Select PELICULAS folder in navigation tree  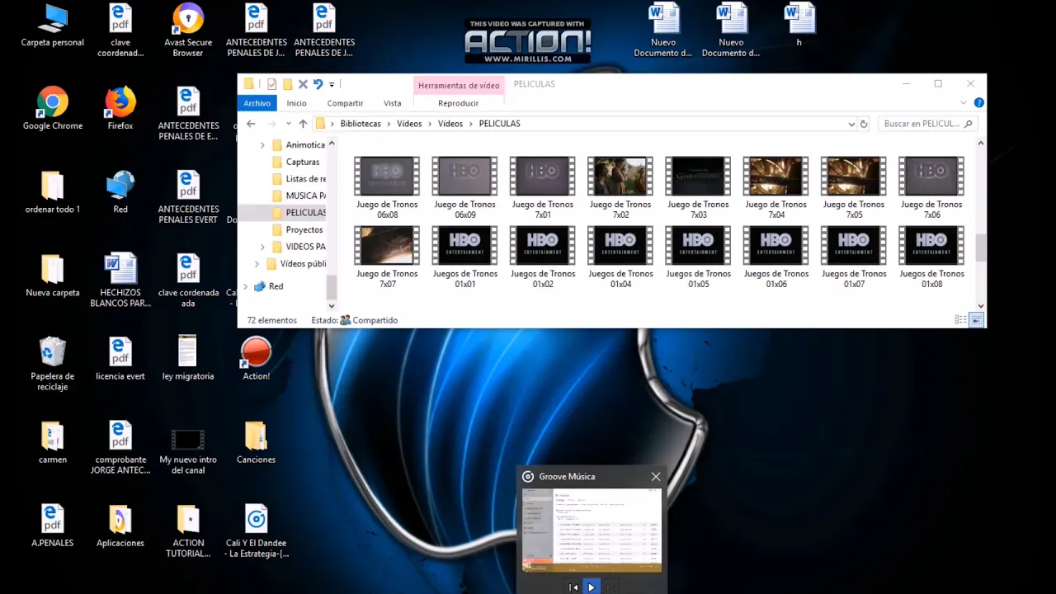coord(299,213)
